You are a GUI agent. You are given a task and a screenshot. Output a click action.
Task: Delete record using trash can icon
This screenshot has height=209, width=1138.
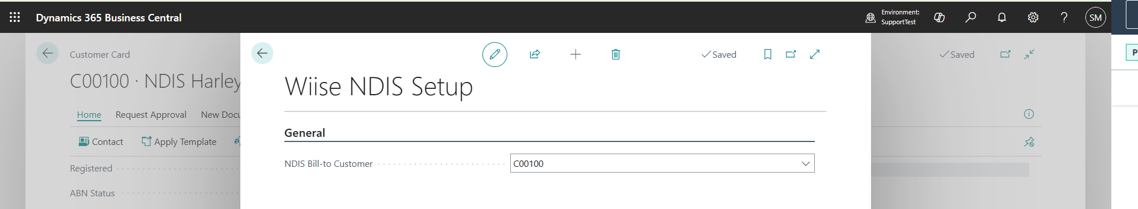[616, 54]
